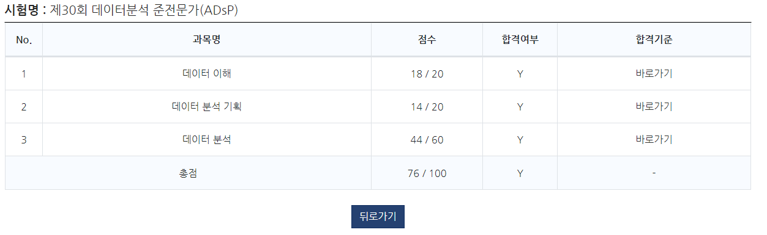
Task: Open 바로가기 link for 데이터 이해
Action: pyautogui.click(x=654, y=73)
